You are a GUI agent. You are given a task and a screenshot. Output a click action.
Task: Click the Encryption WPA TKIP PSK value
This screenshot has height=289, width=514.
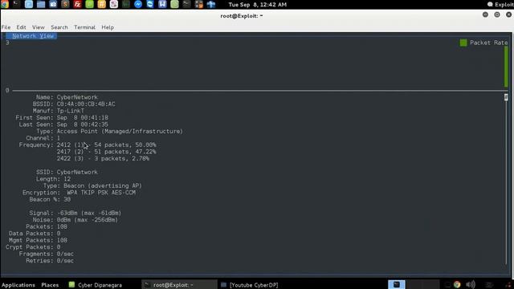click(101, 193)
